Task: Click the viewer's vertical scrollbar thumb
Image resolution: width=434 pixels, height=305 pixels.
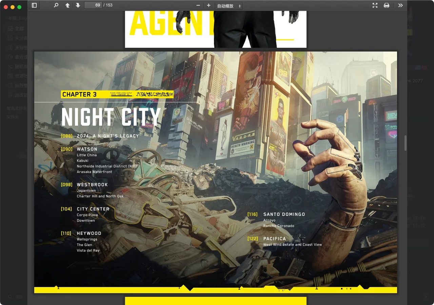Action: click(x=405, y=143)
